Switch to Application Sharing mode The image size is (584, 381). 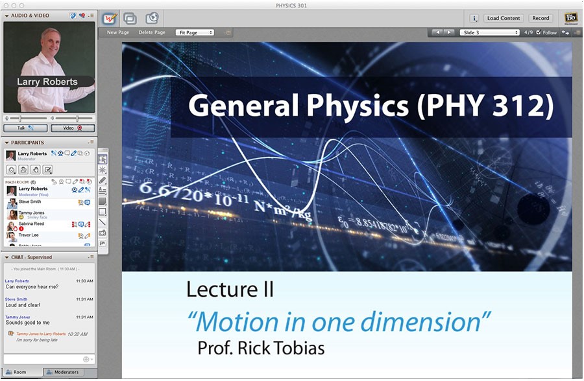(x=130, y=18)
